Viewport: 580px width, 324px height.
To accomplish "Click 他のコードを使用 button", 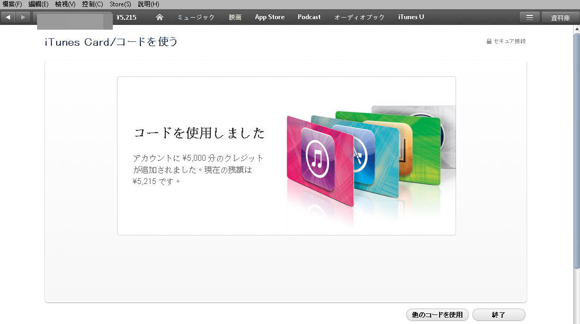I will (437, 315).
